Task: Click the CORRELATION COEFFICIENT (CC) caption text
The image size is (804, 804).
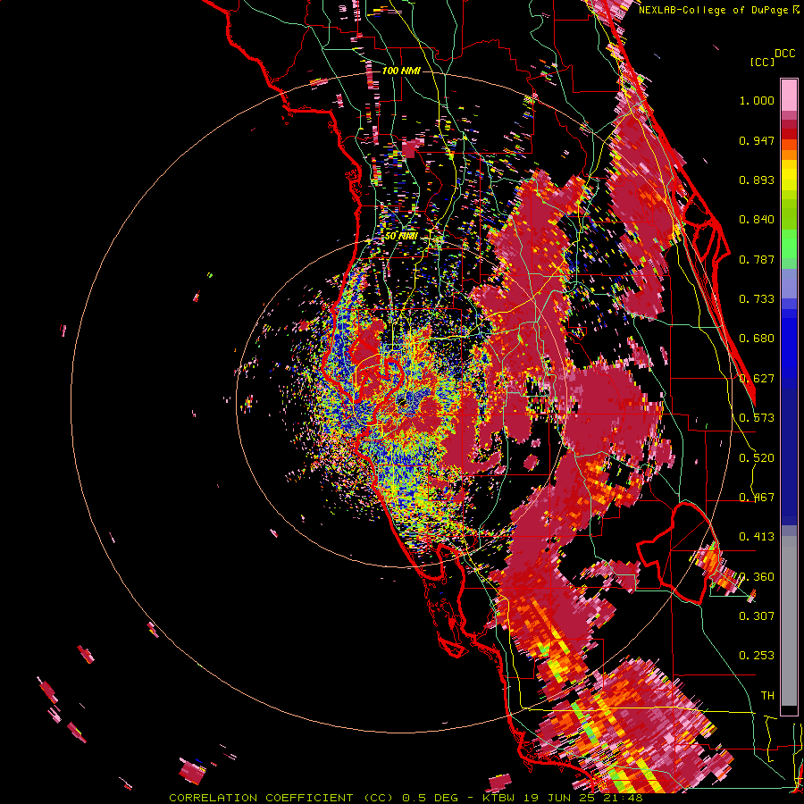Action: [281, 798]
